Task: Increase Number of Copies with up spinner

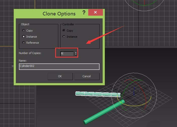Action: 76,53
